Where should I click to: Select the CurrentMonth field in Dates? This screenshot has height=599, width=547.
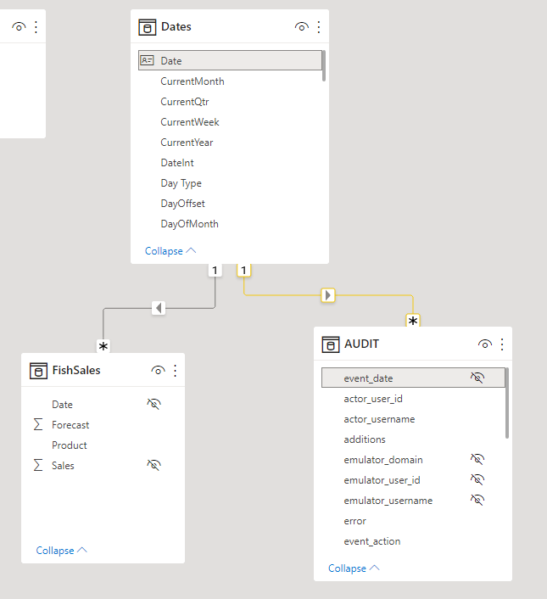[193, 81]
